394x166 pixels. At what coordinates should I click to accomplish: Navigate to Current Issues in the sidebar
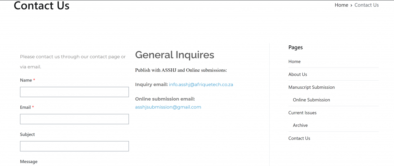(x=302, y=113)
